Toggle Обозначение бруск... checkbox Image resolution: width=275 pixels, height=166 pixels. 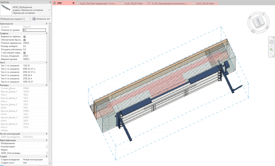[x=24, y=40]
